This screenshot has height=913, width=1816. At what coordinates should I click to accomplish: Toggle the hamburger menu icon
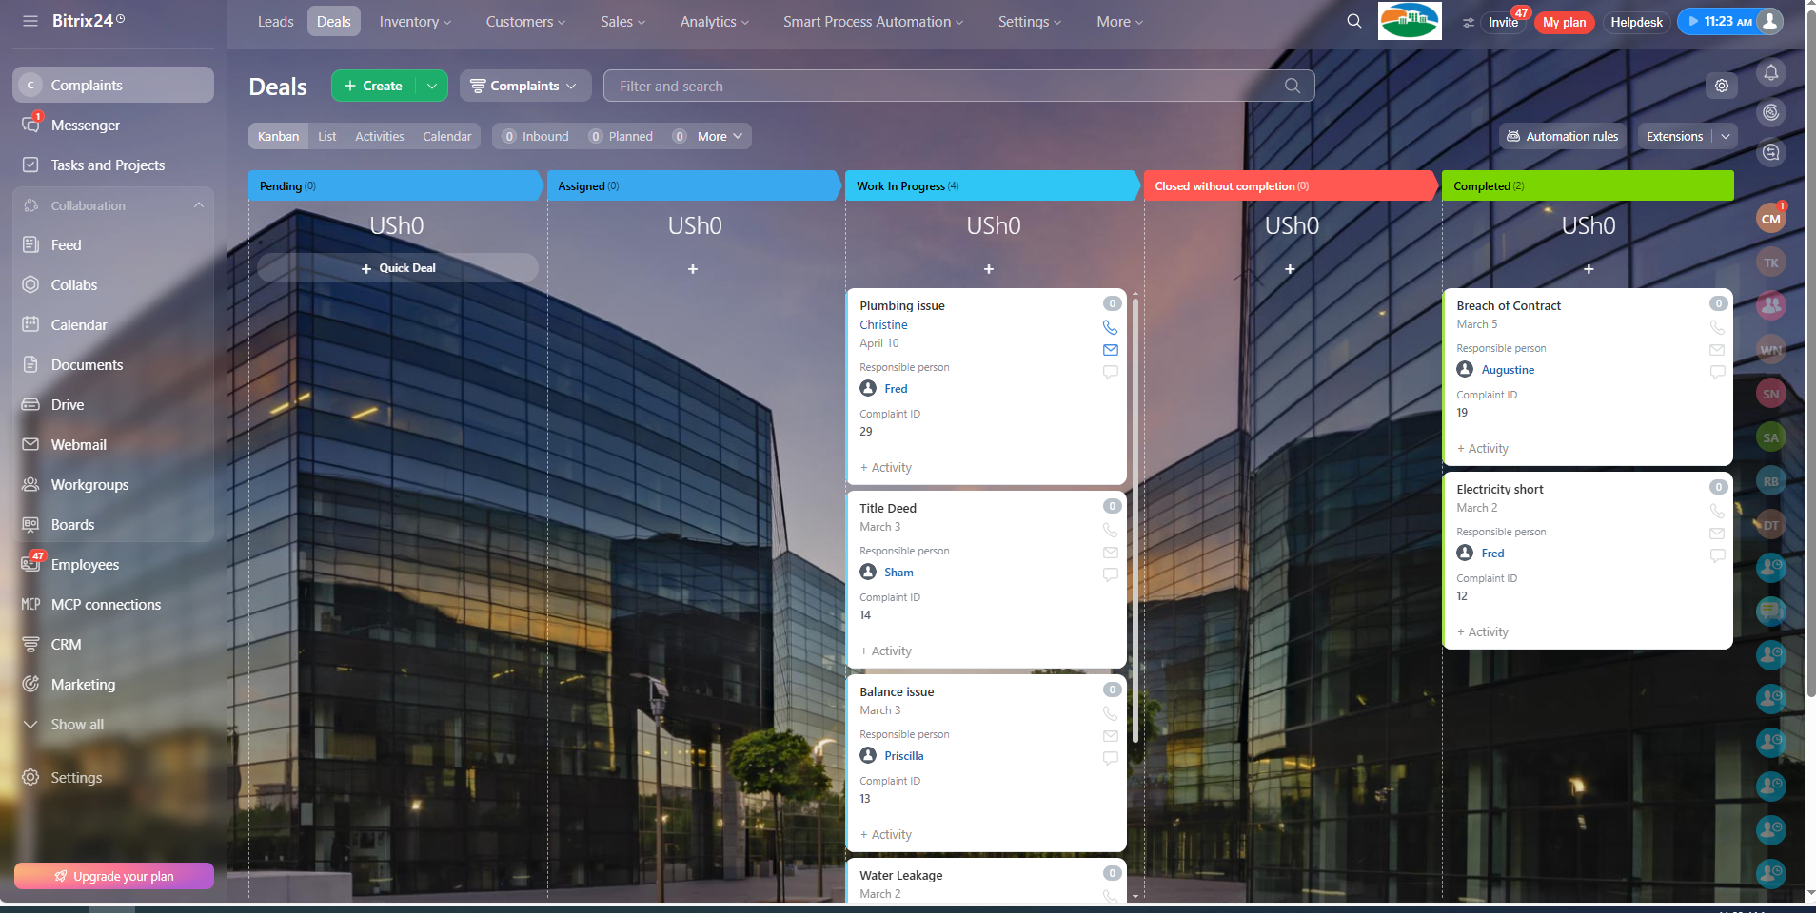(x=30, y=21)
